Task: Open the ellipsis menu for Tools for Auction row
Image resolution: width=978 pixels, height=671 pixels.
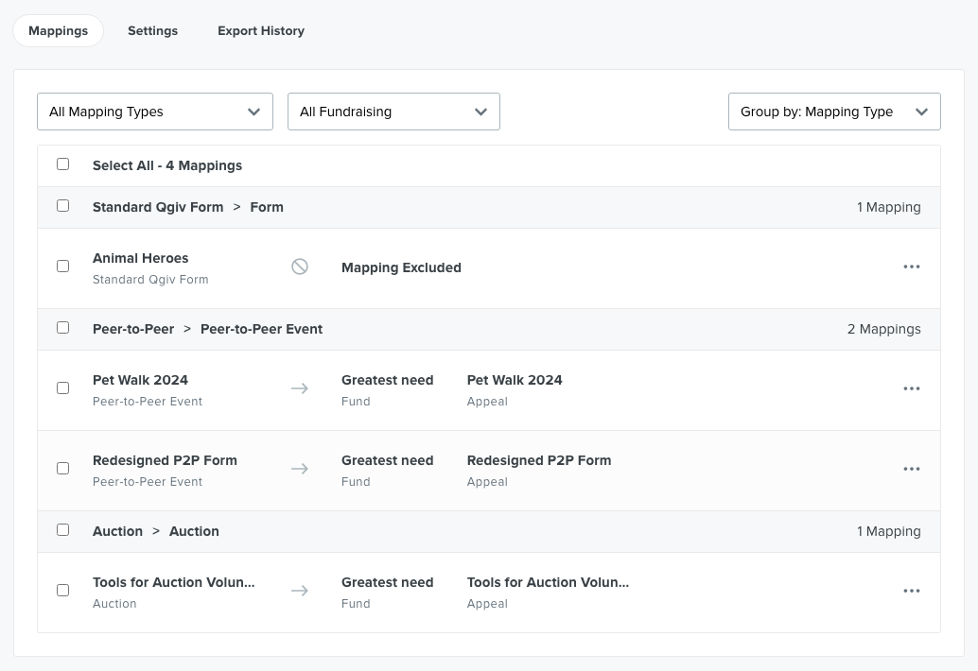Action: tap(911, 591)
